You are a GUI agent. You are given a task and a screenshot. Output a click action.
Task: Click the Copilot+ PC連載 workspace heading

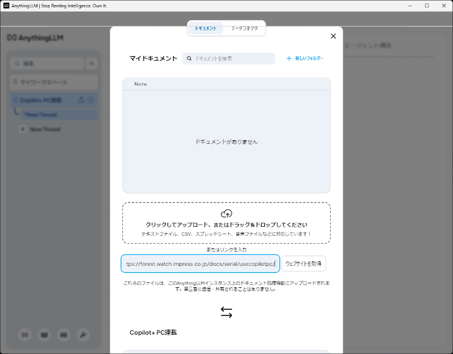[x=153, y=333]
